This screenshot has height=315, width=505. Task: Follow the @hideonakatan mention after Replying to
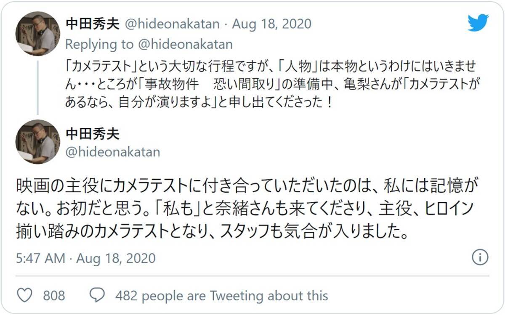(x=186, y=44)
